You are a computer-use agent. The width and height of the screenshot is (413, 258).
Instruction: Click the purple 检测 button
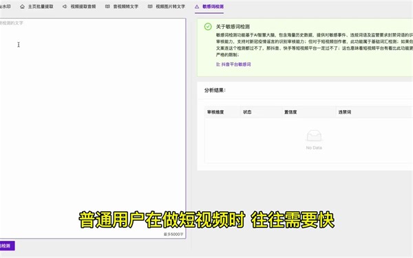(7, 246)
